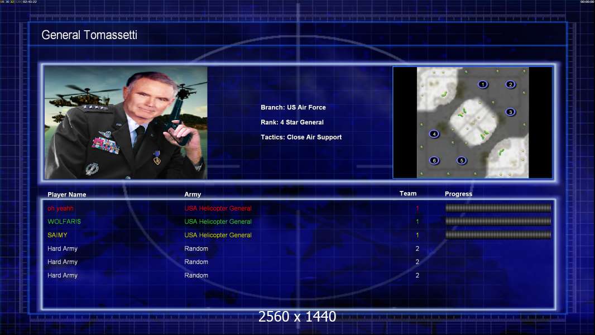Click WOLFAR!S's "USA Helicopter General" army entry

pos(218,222)
